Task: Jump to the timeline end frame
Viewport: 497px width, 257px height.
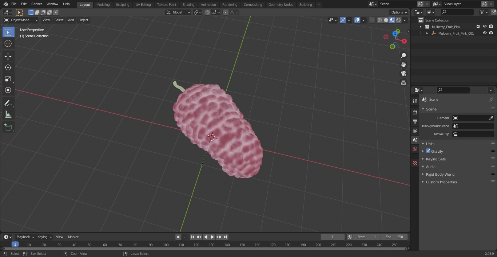Action: coord(225,237)
